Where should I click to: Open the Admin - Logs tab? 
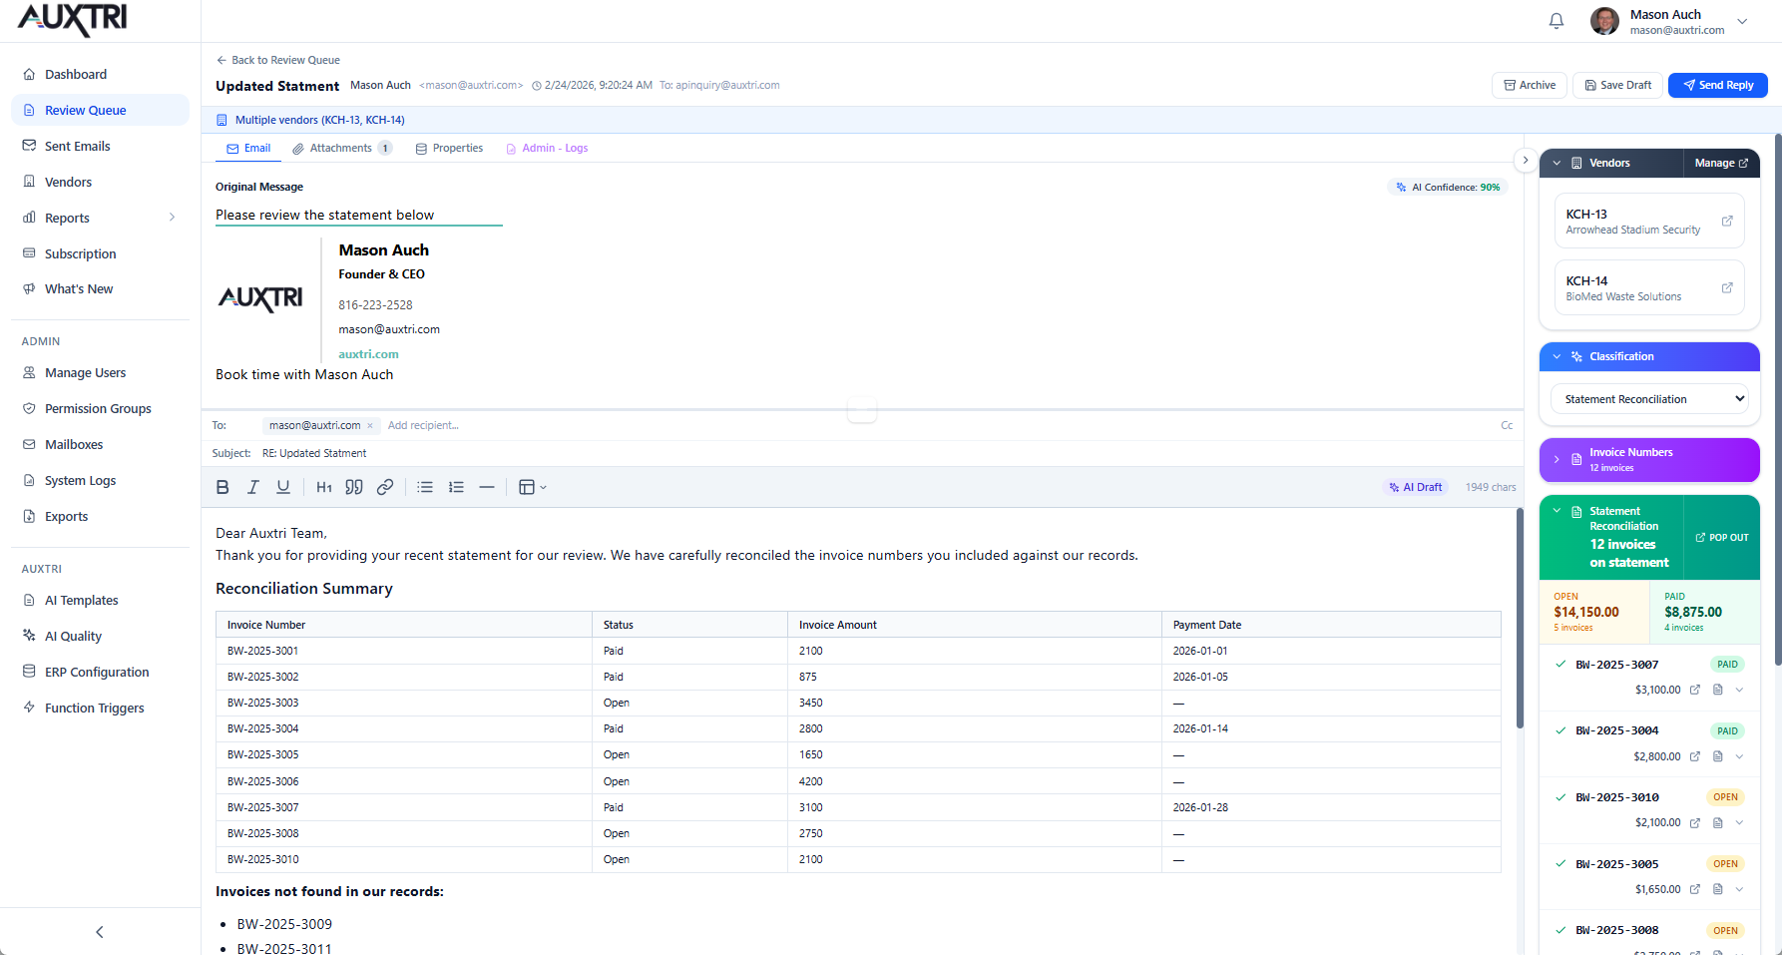pyautogui.click(x=547, y=148)
